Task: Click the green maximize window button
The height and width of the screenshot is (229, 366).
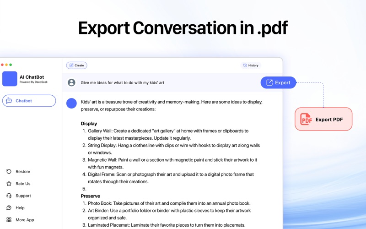Action: pos(11,65)
